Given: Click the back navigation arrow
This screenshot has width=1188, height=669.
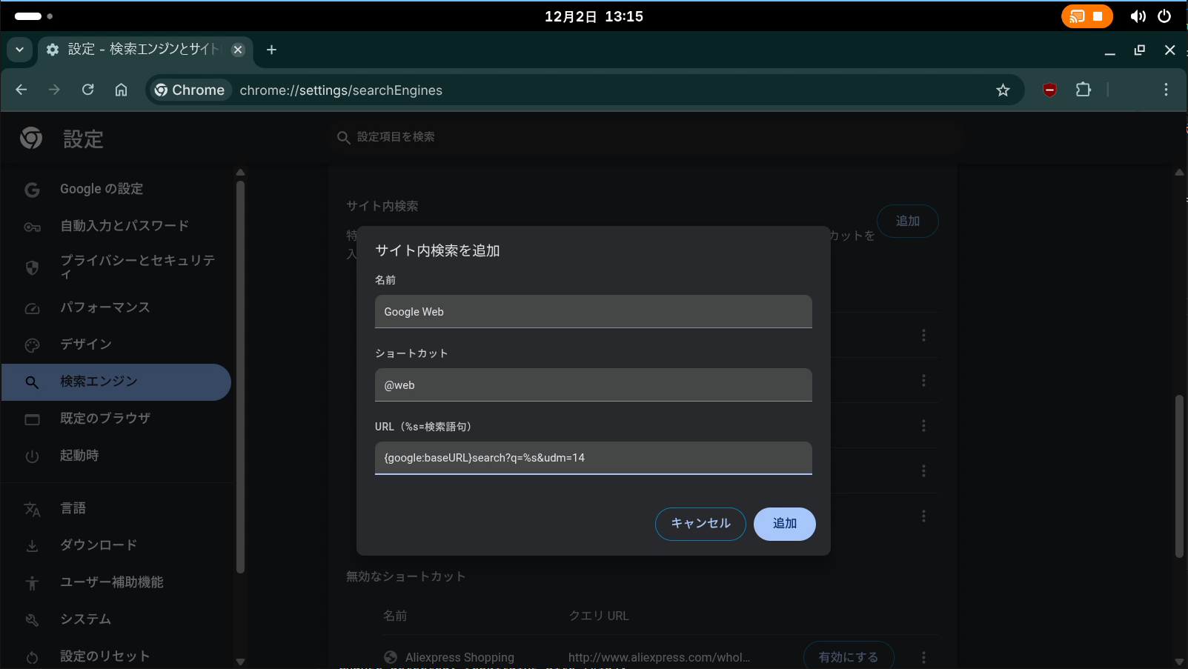Looking at the screenshot, I should 21,90.
